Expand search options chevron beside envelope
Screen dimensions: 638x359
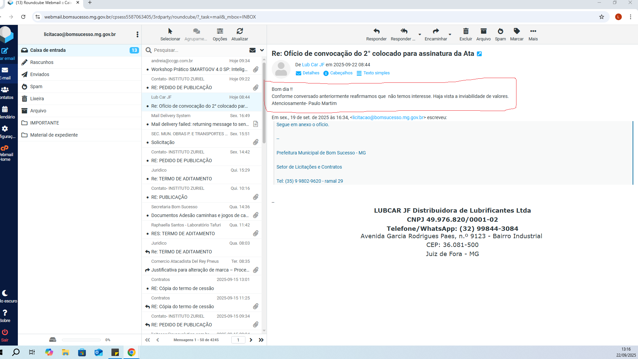click(262, 50)
